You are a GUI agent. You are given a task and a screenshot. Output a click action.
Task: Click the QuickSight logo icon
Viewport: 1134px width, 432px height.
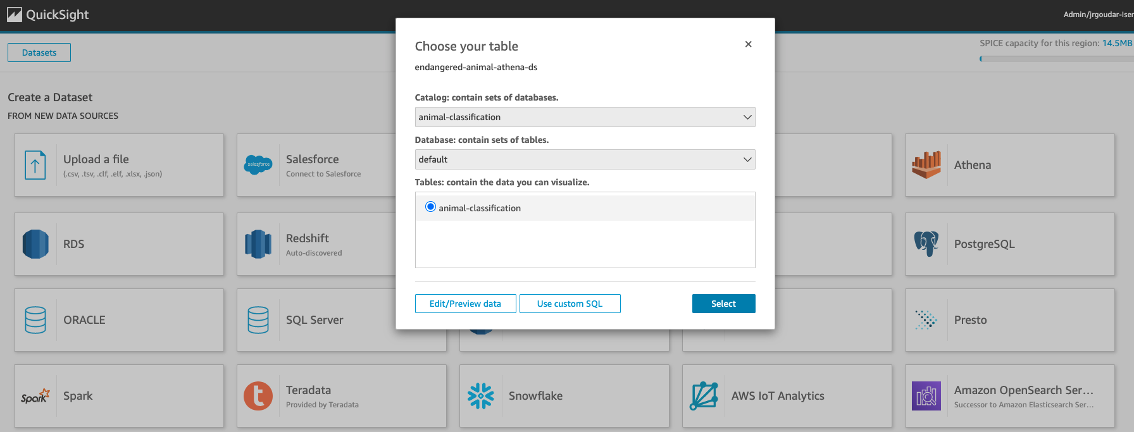pyautogui.click(x=14, y=15)
